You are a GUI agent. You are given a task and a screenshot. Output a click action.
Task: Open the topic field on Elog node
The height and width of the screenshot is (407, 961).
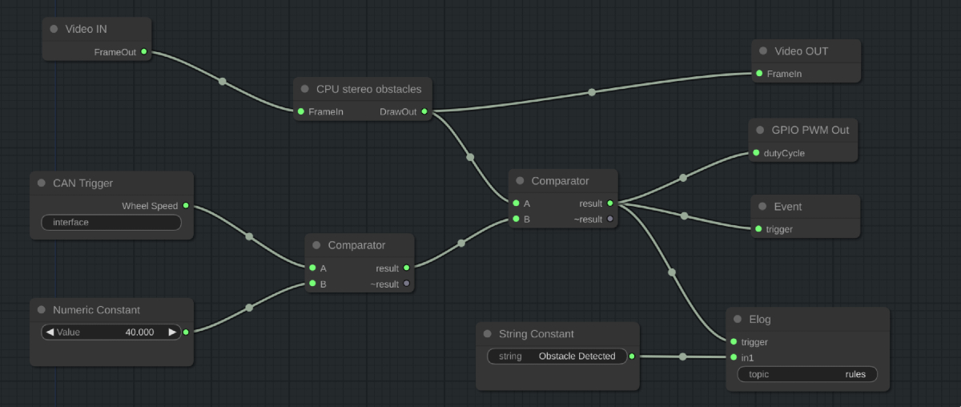tap(806, 374)
